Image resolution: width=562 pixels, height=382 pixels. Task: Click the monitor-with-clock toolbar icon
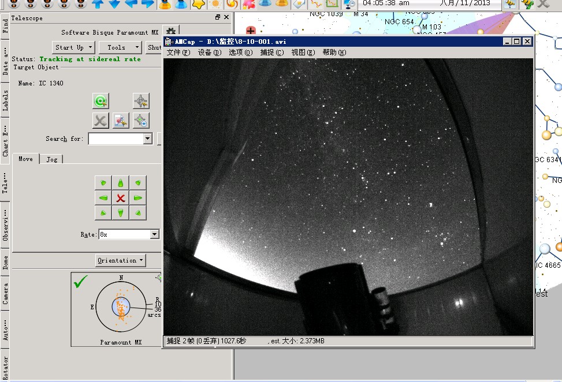349,3
